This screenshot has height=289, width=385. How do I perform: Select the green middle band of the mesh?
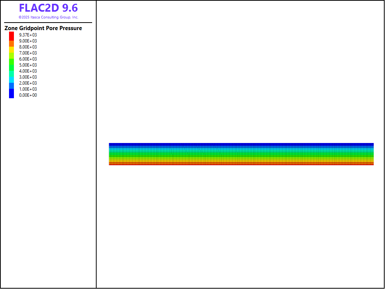tap(241, 154)
